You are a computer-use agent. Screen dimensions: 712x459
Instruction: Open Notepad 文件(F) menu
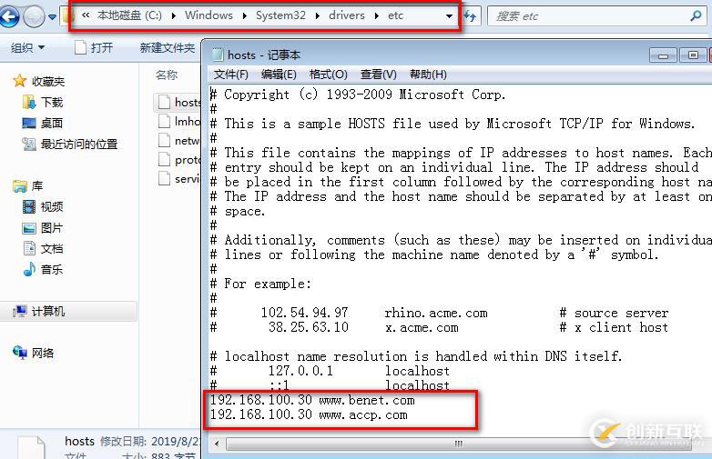click(230, 75)
